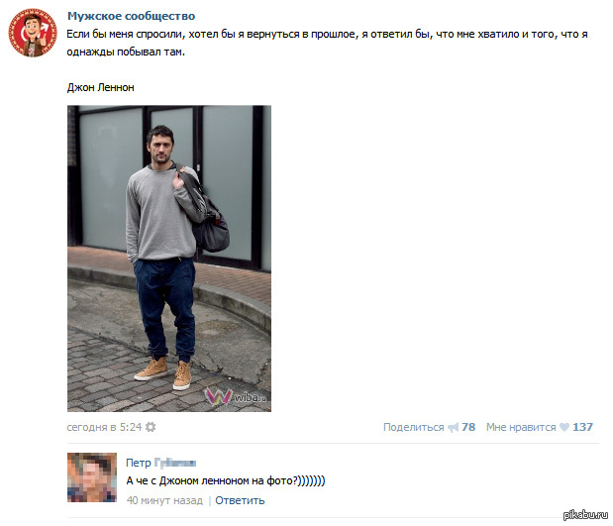Click the pikabu.ru watermark in corner
Image resolution: width=613 pixels, height=526 pixels.
pyautogui.click(x=585, y=515)
